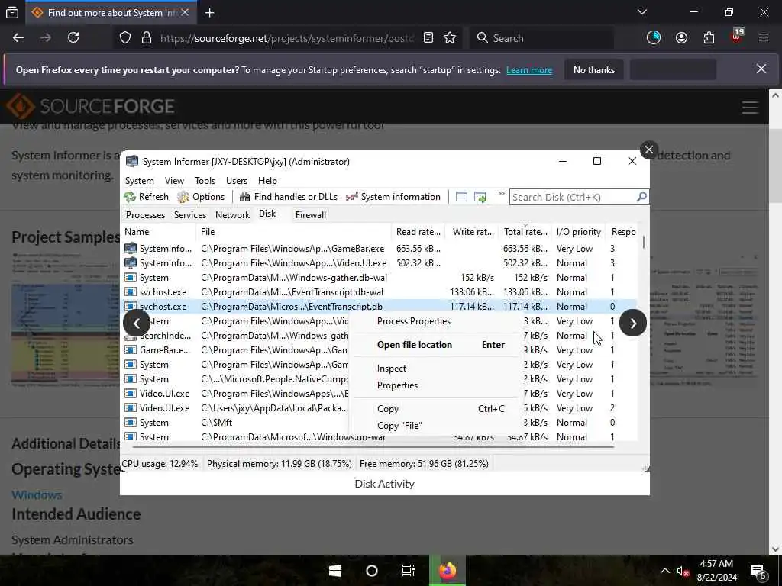Close the screenshot lightbox
The width and height of the screenshot is (782, 586).
(649, 150)
